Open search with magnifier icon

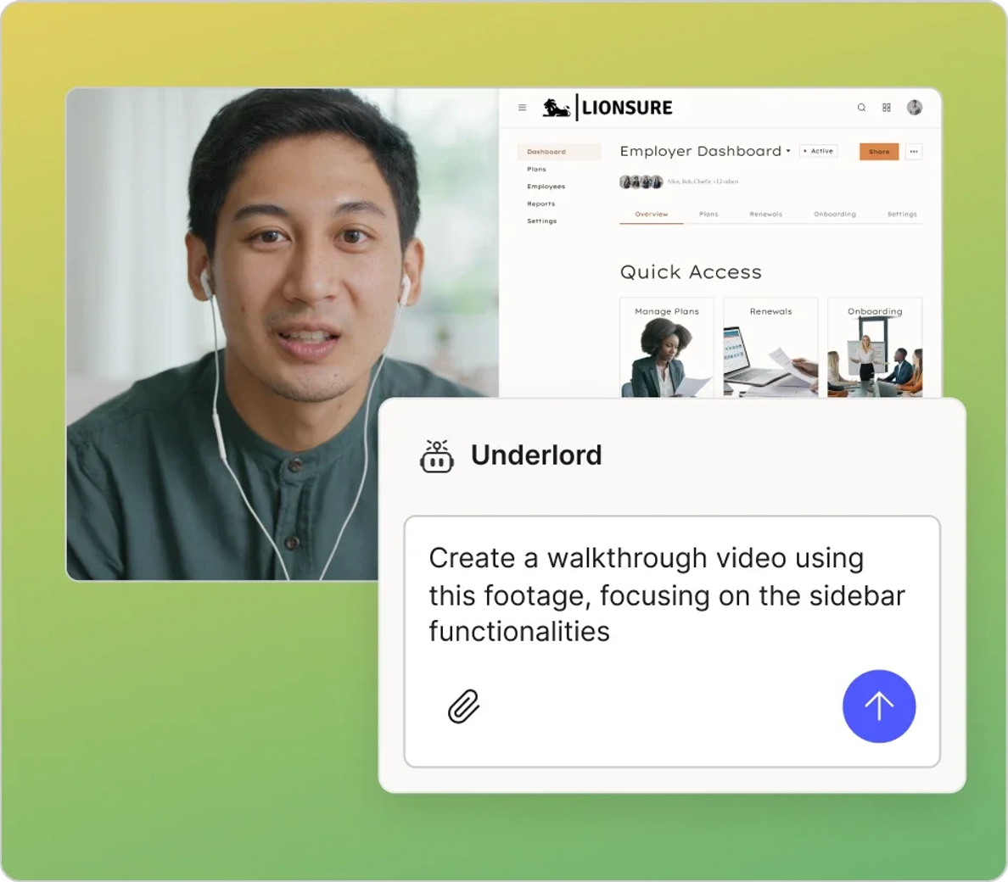[x=861, y=107]
